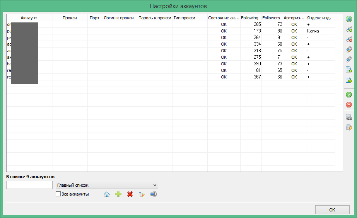Click the tag icon with pencil
The height and width of the screenshot is (218, 357).
(x=348, y=49)
